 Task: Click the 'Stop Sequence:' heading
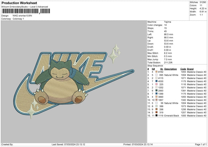[x=155, y=66]
